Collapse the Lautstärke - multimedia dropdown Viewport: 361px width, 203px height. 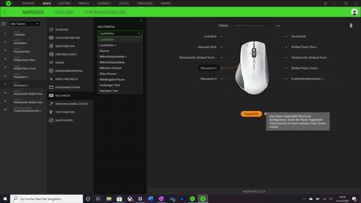[120, 33]
